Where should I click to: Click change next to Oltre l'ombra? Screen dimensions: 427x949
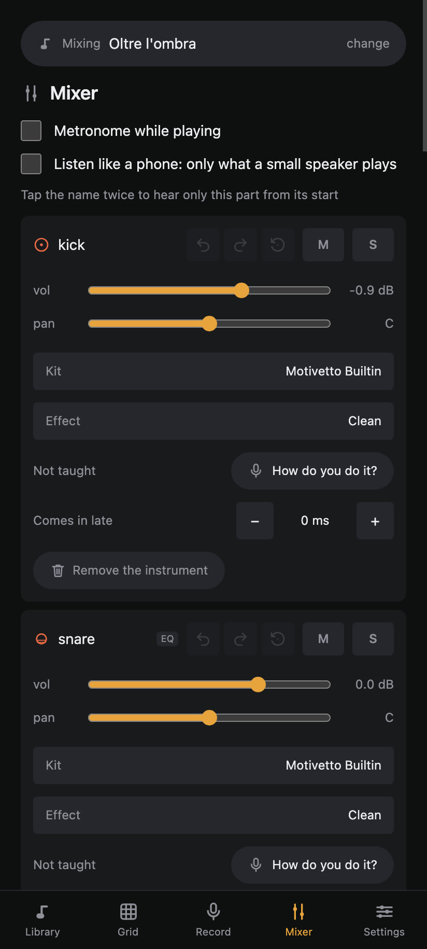(x=368, y=44)
